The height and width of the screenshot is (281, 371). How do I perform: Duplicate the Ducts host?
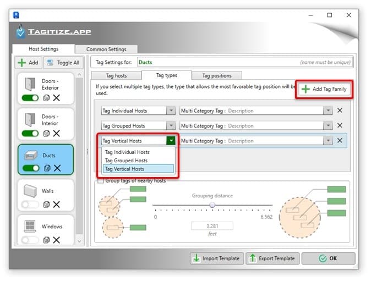point(47,168)
